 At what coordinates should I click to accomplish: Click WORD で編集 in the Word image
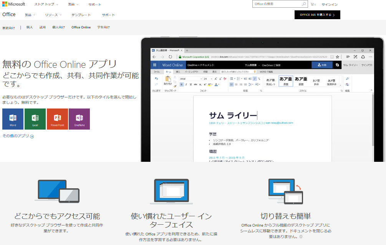coord(266,72)
